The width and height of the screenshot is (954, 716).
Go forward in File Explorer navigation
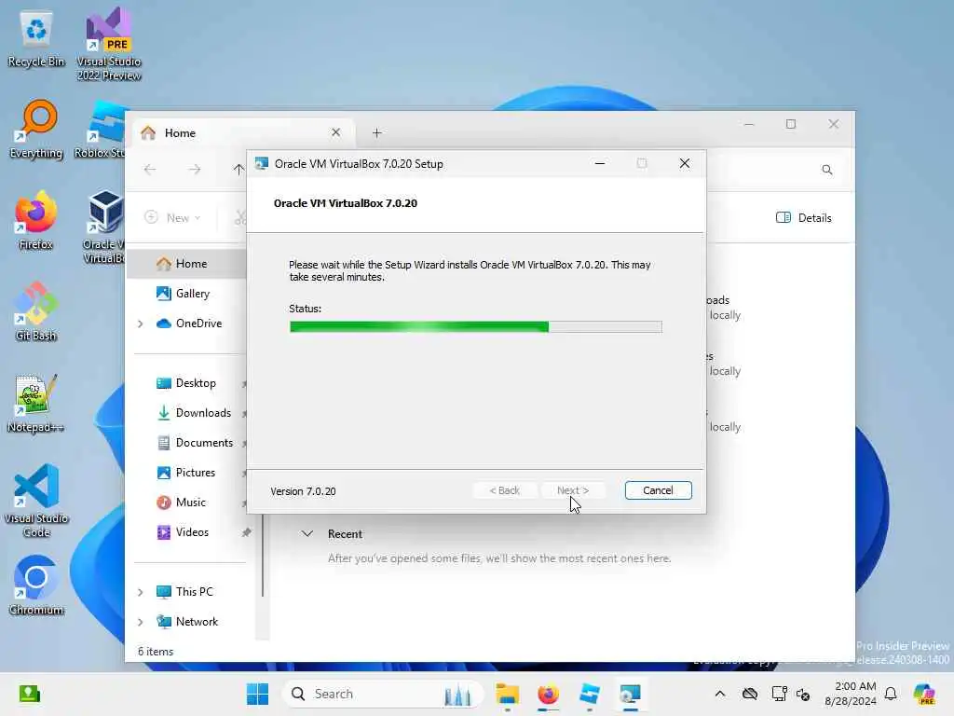click(x=195, y=170)
